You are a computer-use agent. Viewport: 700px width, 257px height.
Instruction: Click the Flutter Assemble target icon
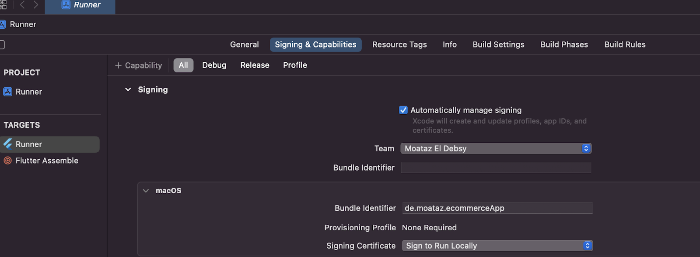pyautogui.click(x=7, y=161)
